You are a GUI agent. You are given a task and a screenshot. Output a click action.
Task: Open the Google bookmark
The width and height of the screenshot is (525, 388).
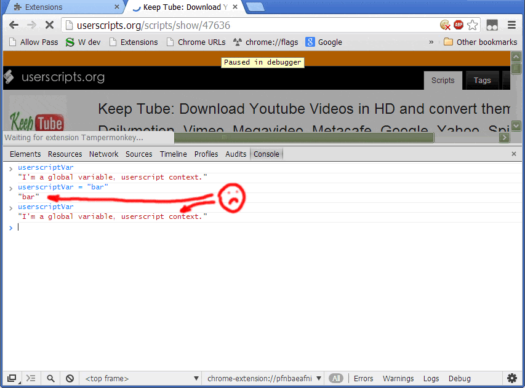coord(324,42)
